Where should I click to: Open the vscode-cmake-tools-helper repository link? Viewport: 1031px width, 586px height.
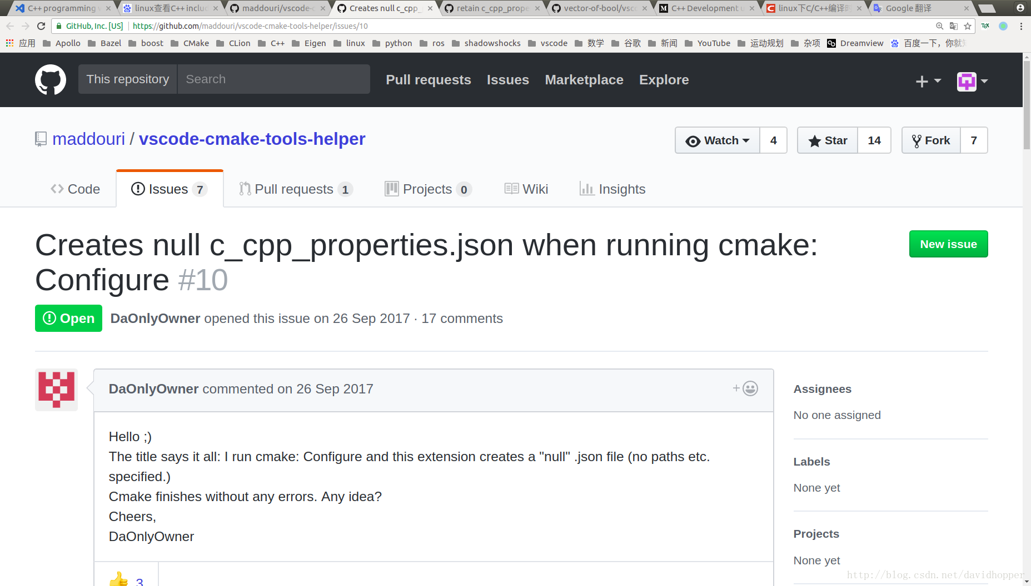(252, 139)
